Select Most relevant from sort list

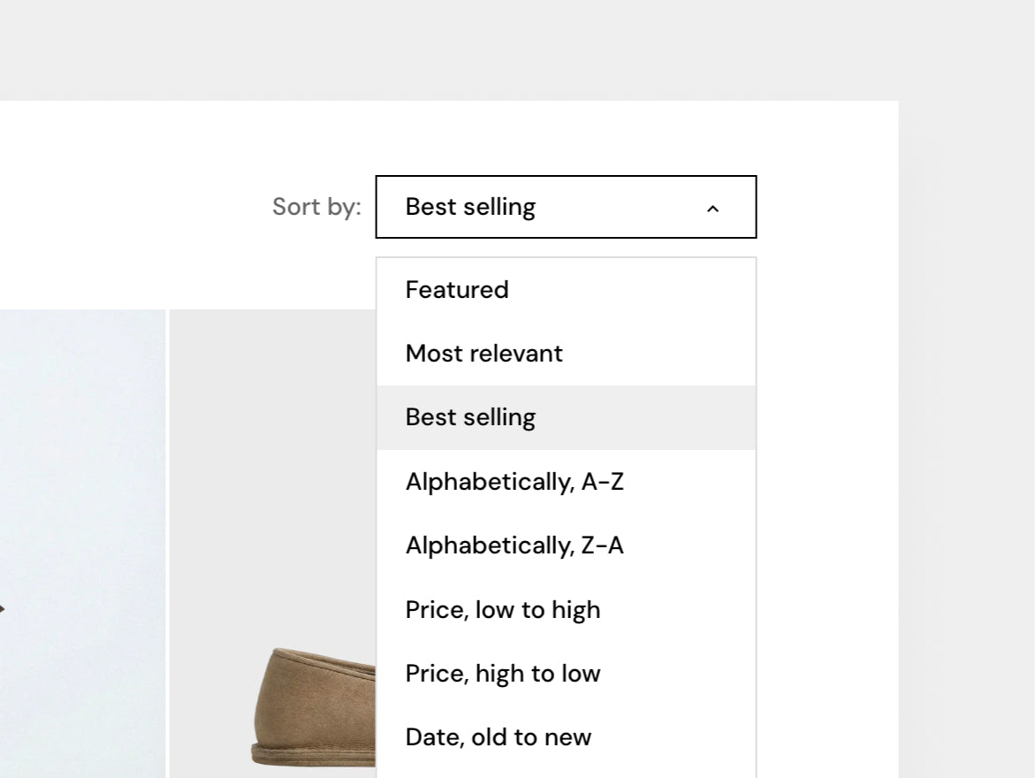point(566,354)
